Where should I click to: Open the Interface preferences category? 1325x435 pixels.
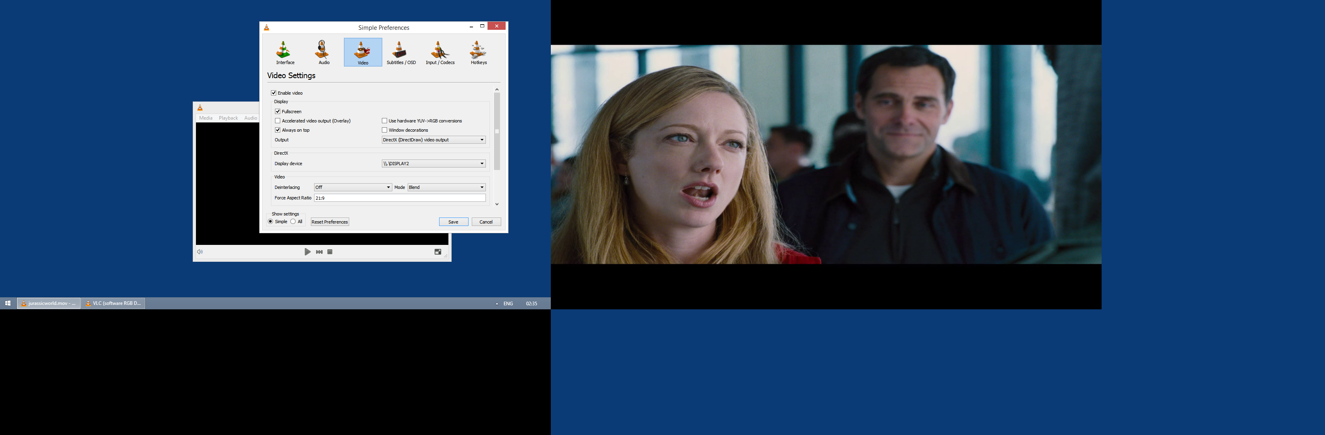(x=285, y=52)
